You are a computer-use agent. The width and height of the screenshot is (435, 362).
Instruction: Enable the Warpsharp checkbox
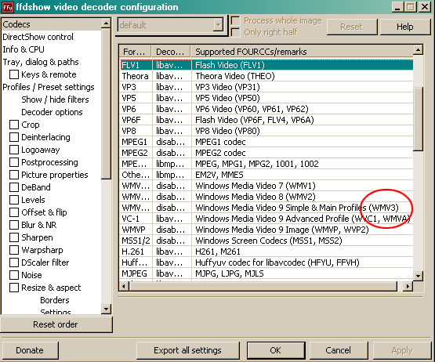[14, 250]
